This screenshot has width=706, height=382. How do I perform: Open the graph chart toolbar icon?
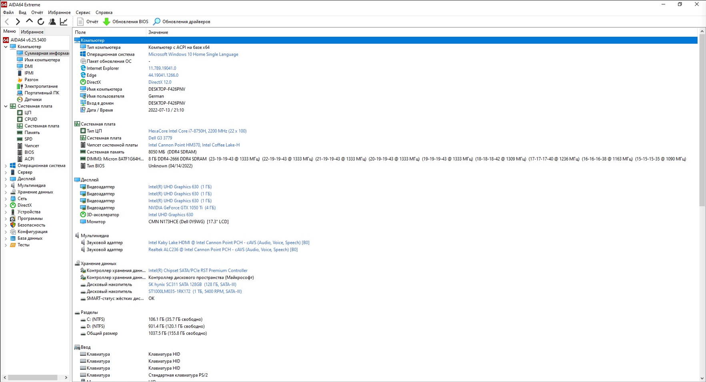point(64,22)
